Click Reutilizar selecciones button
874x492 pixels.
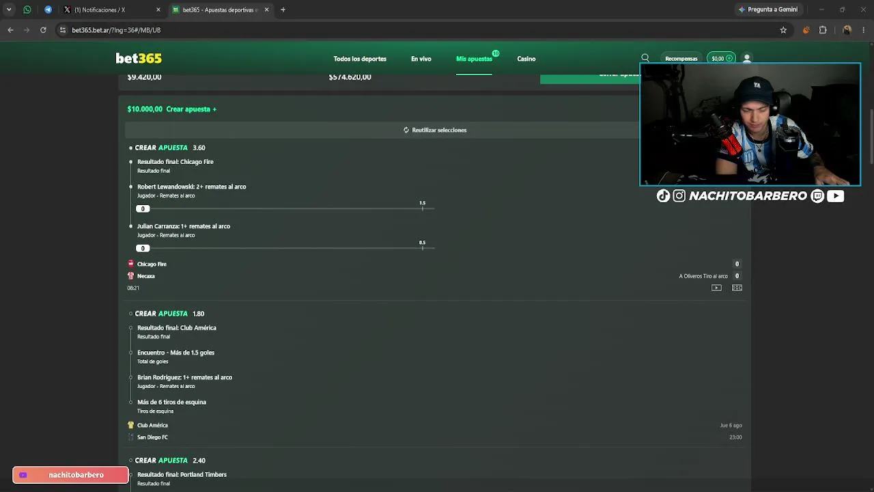coord(435,130)
